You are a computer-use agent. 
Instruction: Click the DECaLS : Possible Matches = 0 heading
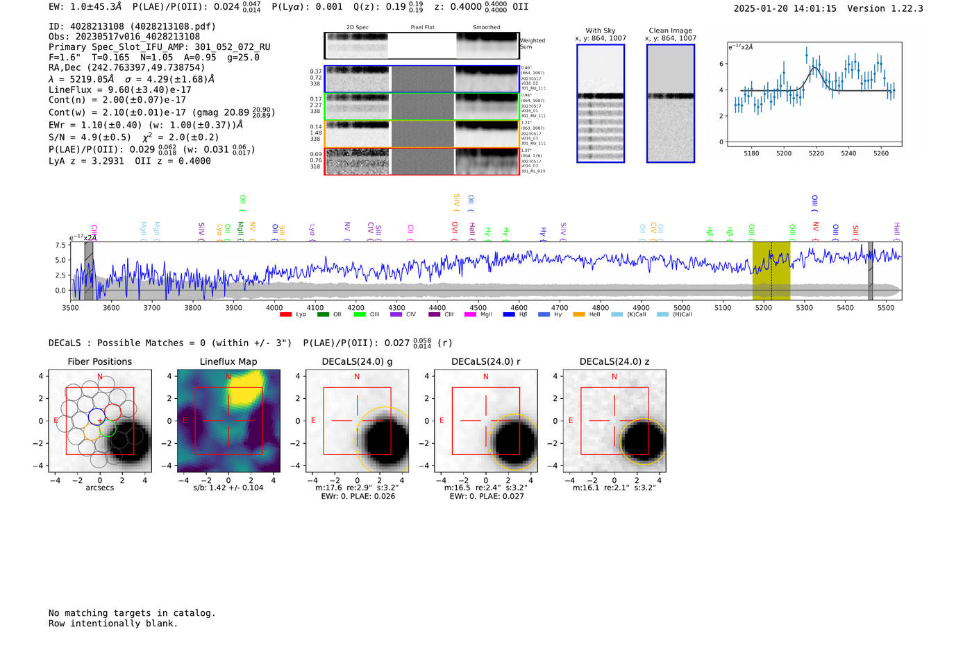pyautogui.click(x=170, y=343)
